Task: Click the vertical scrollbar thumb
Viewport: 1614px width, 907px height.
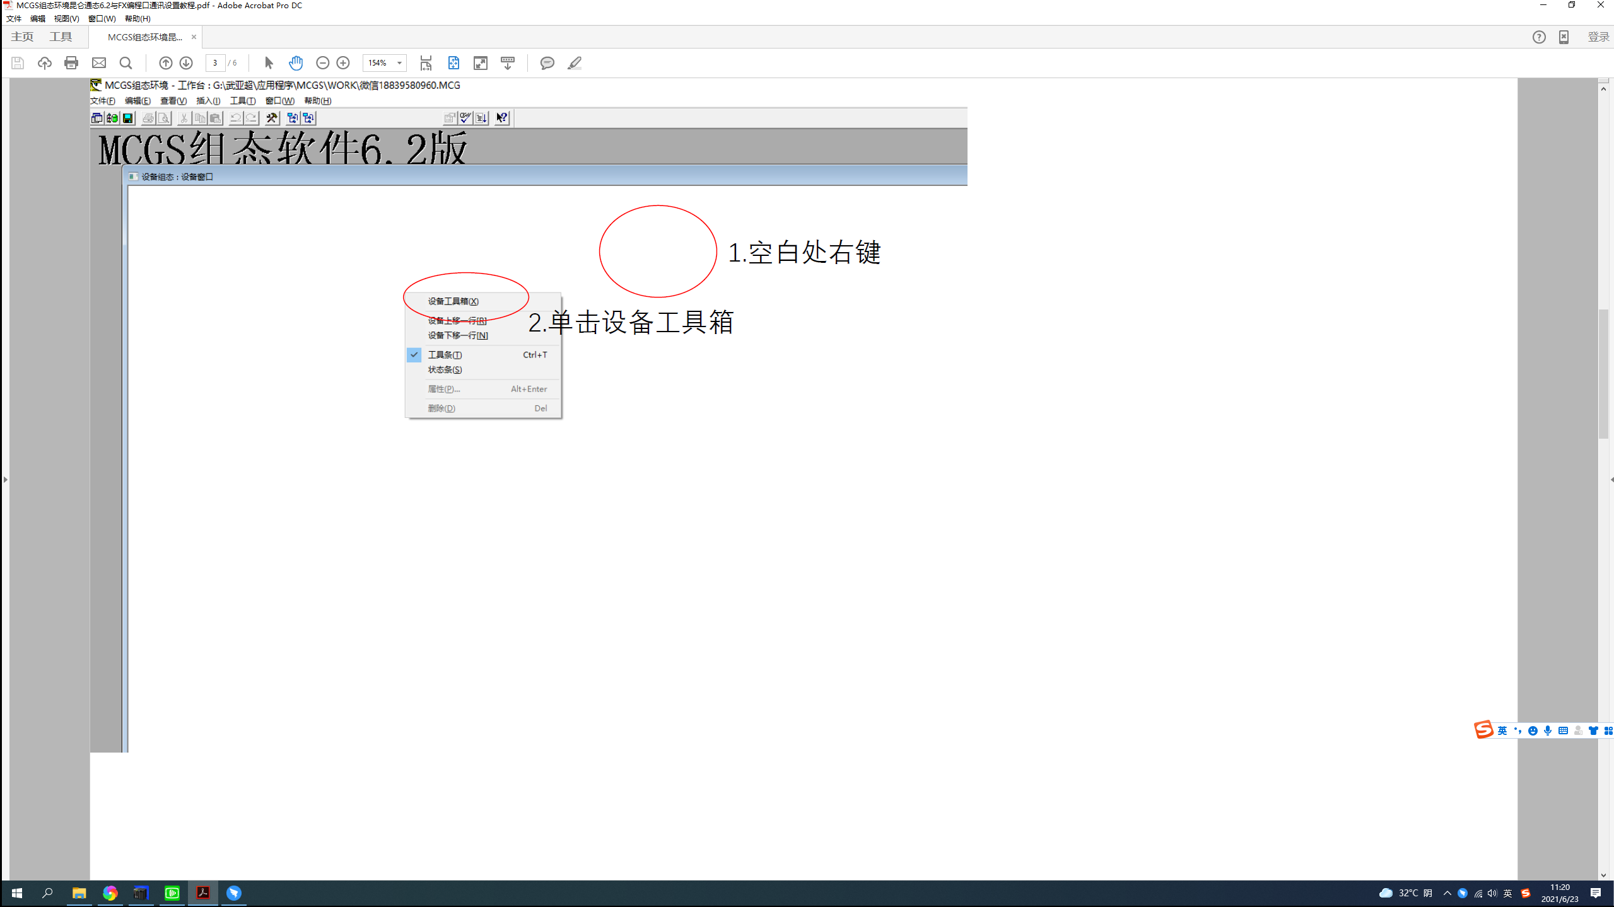Action: [1603, 374]
